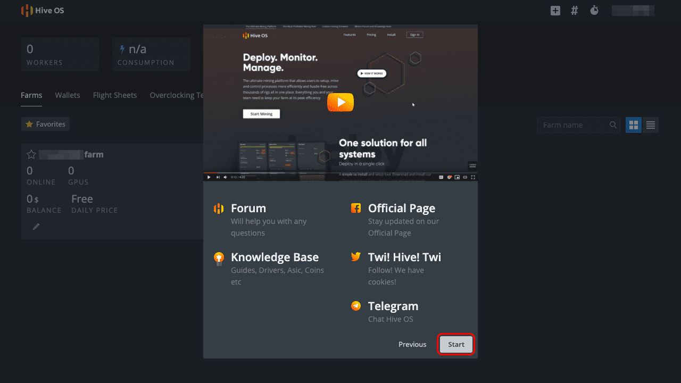Play the Hive OS intro video

[340, 102]
